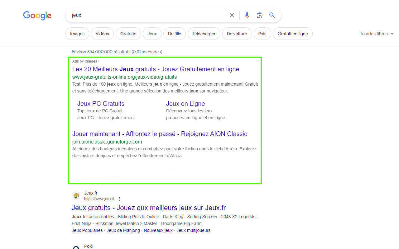Click the join.aionclassic.gameforge.com URL
The width and height of the screenshot is (399, 249).
coord(107,142)
